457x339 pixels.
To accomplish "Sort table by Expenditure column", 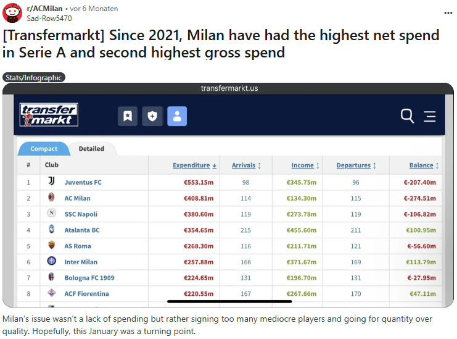I will [194, 165].
